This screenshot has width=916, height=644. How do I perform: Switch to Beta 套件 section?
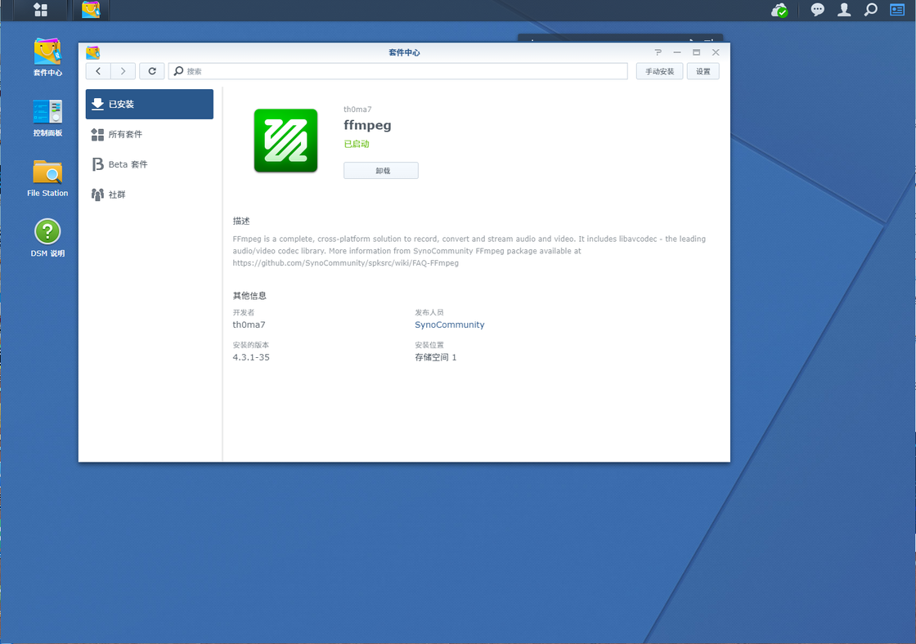(x=150, y=164)
